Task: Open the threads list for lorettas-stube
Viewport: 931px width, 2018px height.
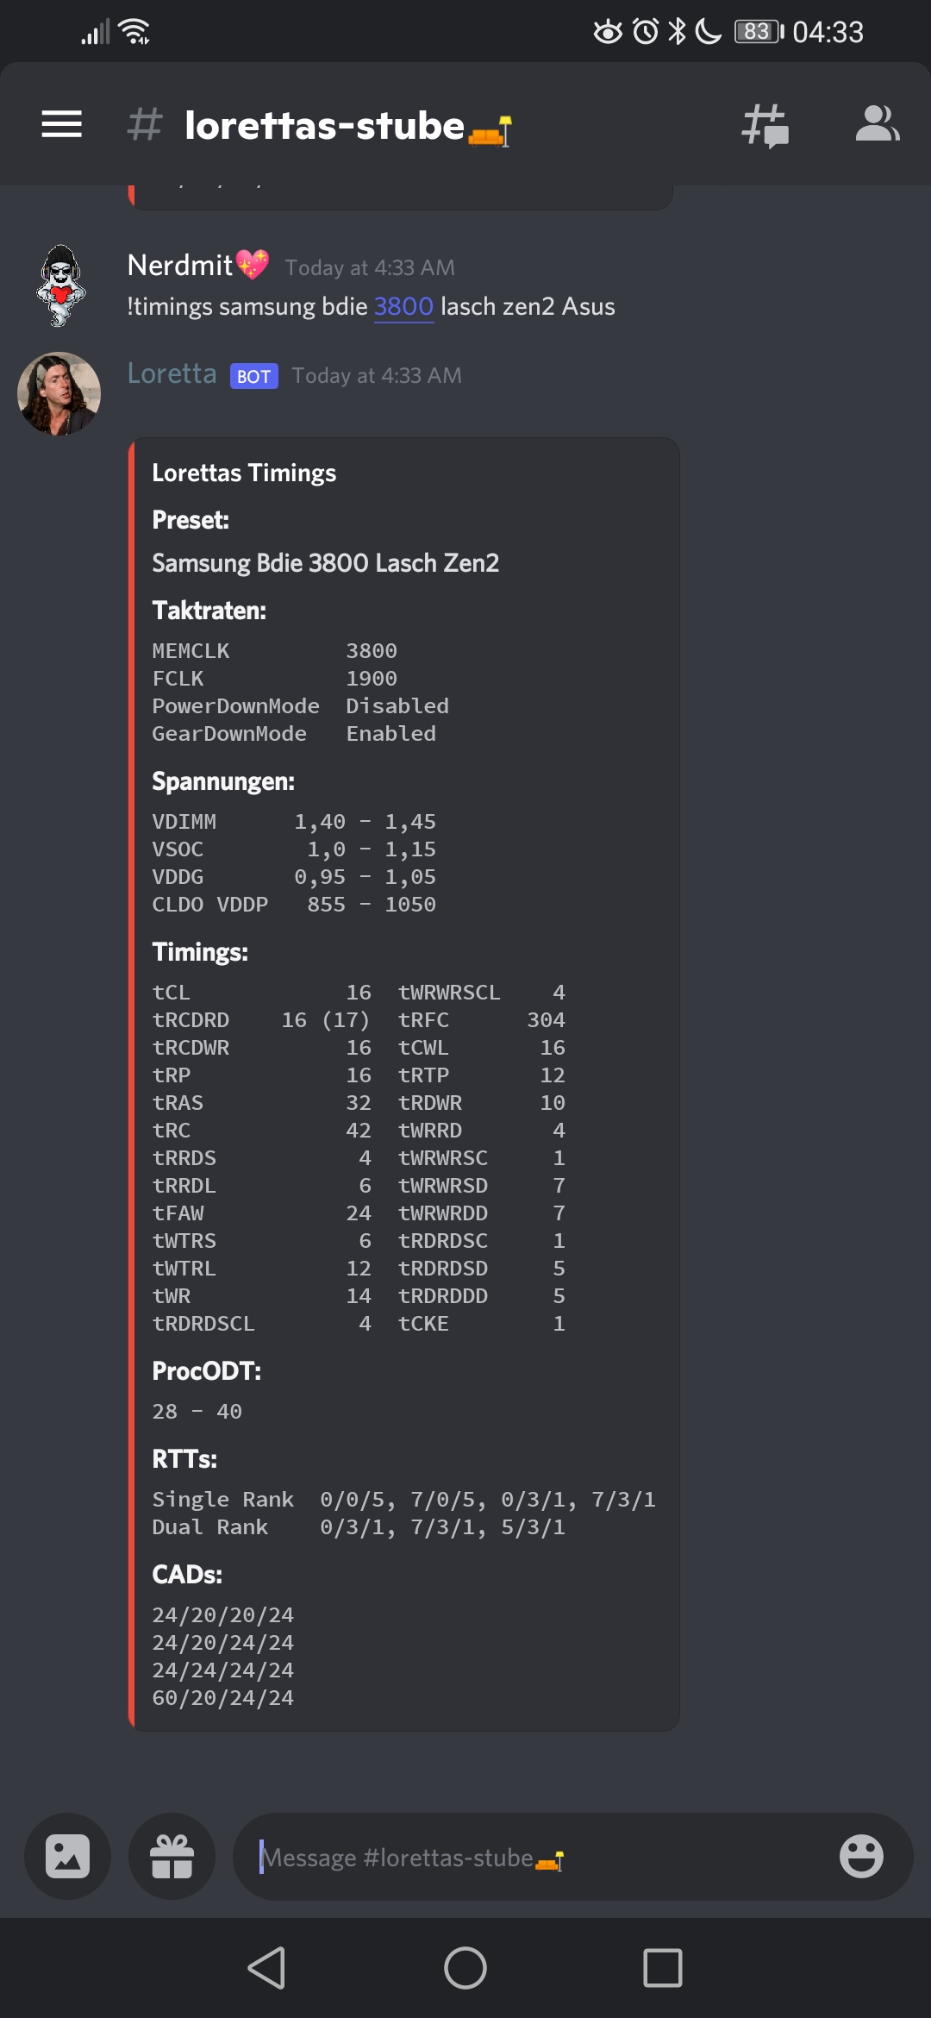Action: pyautogui.click(x=764, y=124)
